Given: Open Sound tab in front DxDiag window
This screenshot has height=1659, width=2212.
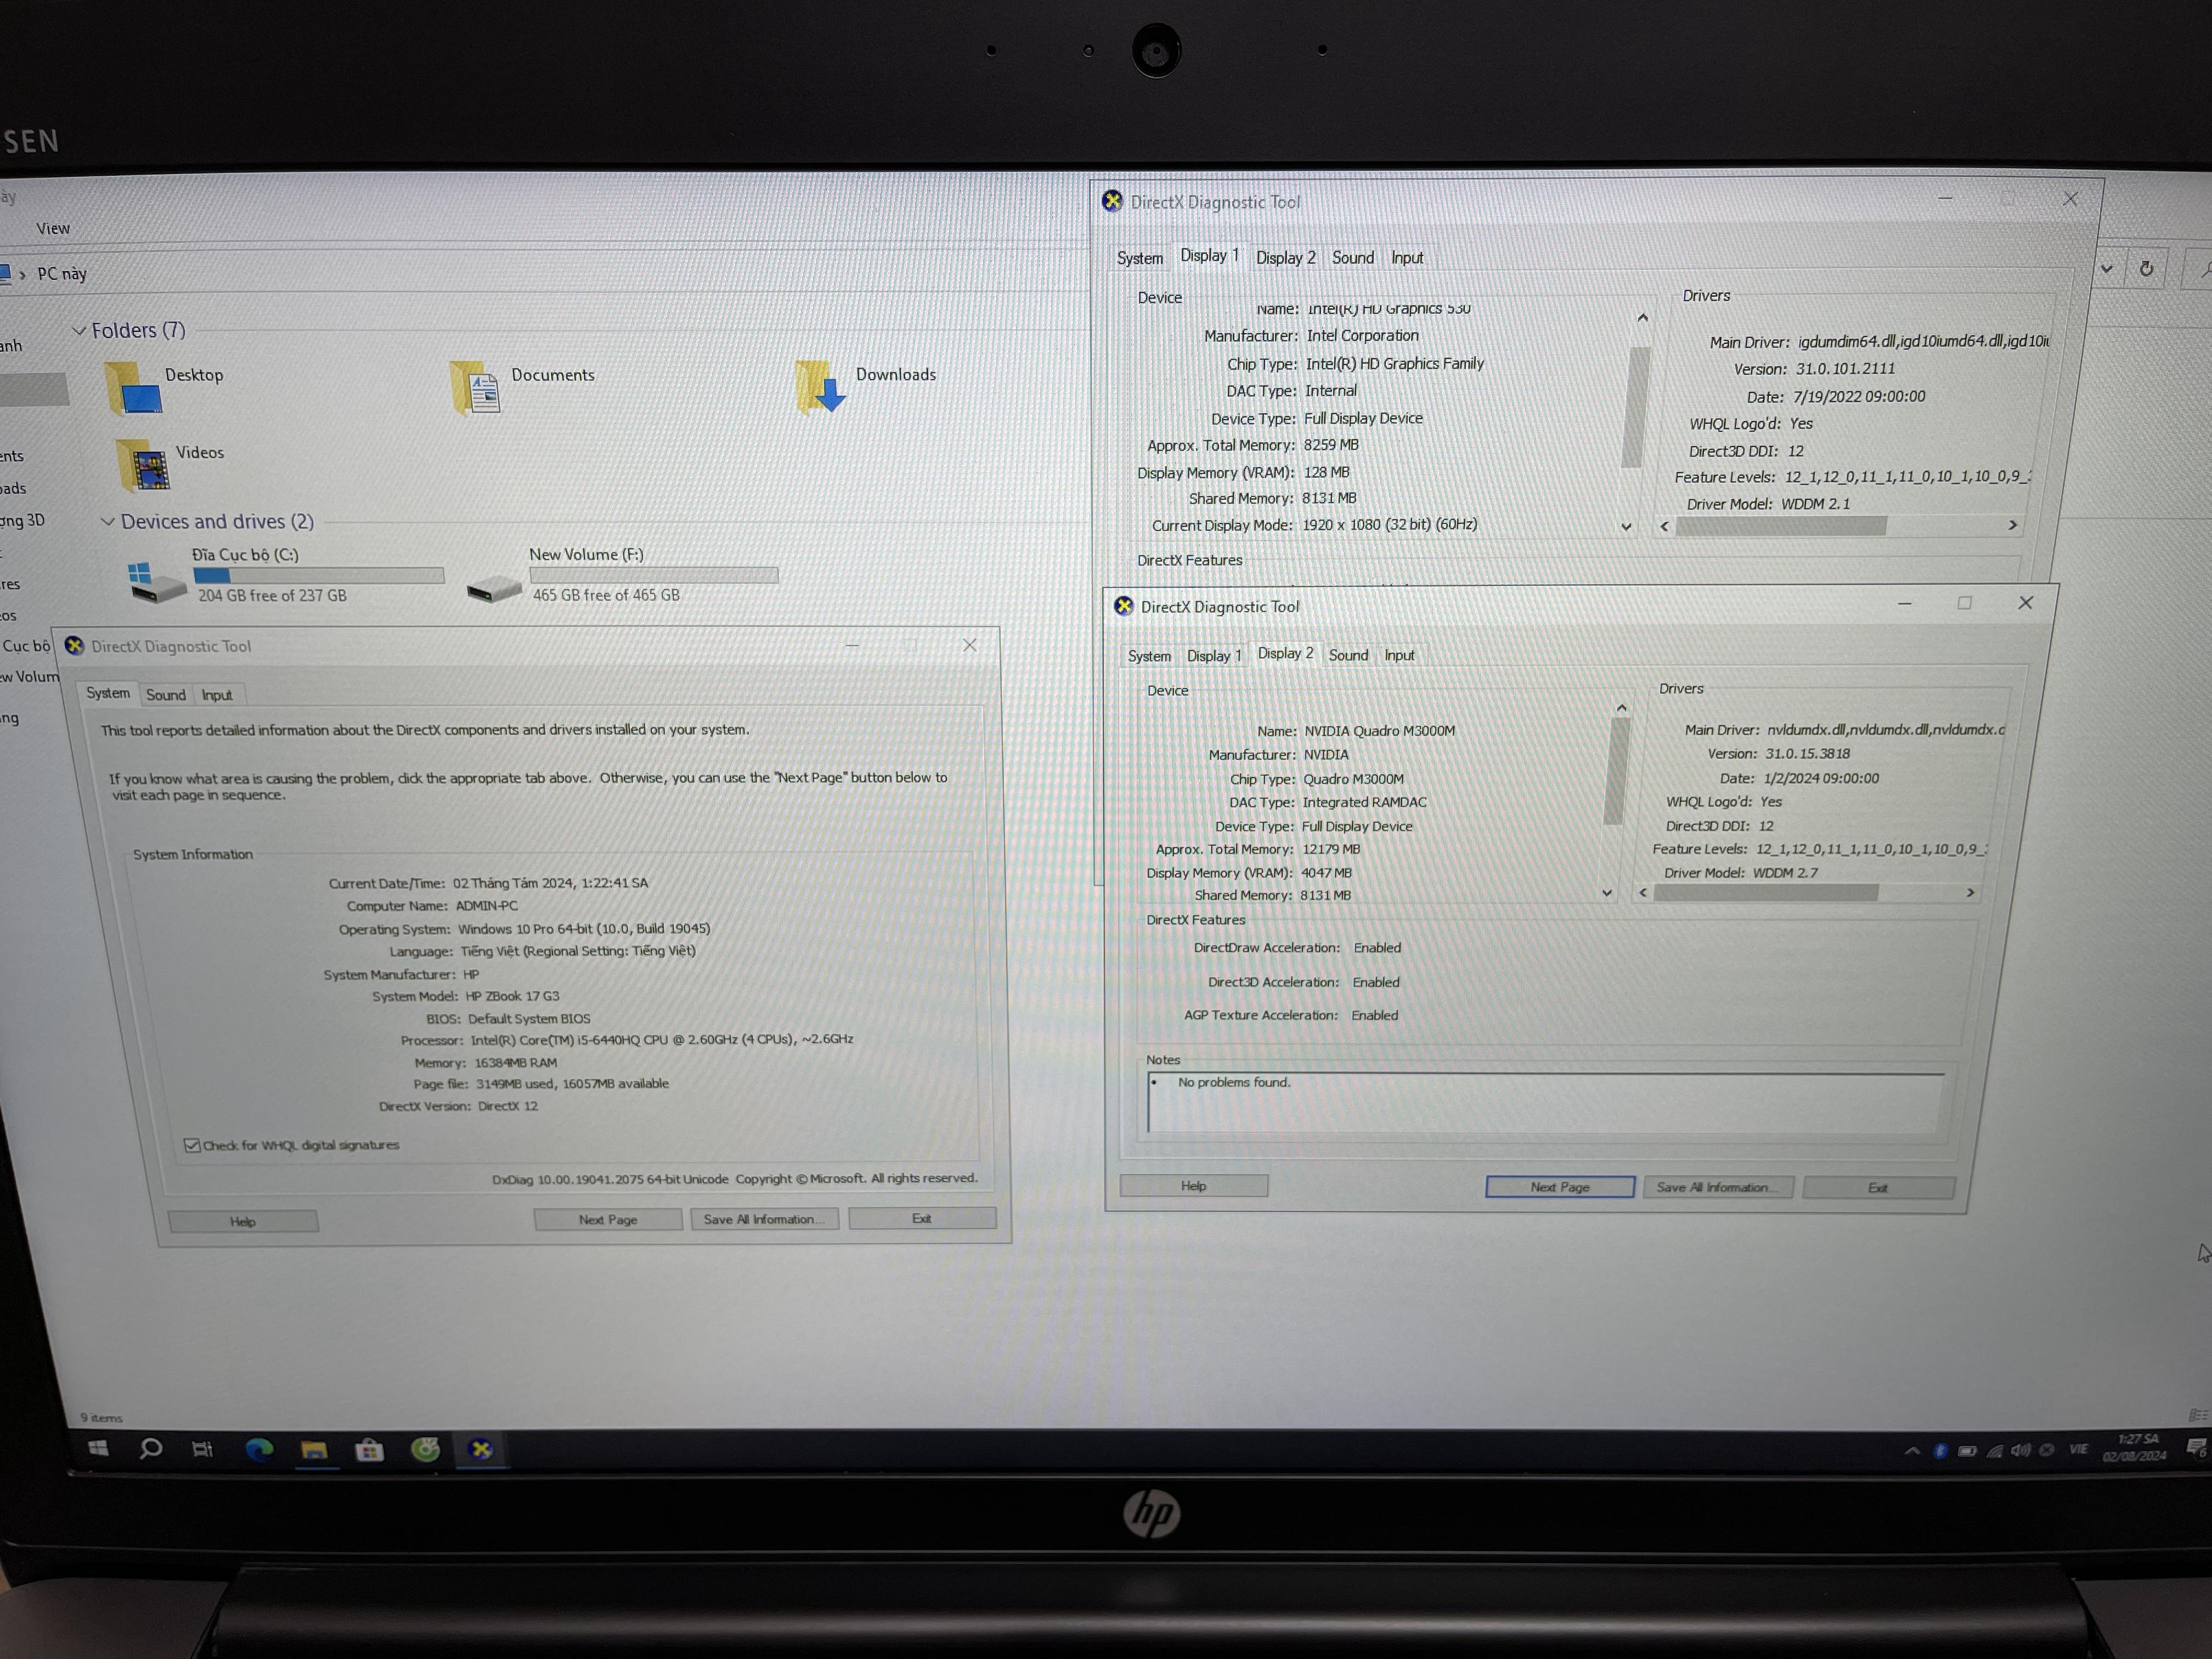Looking at the screenshot, I should [x=1348, y=656].
